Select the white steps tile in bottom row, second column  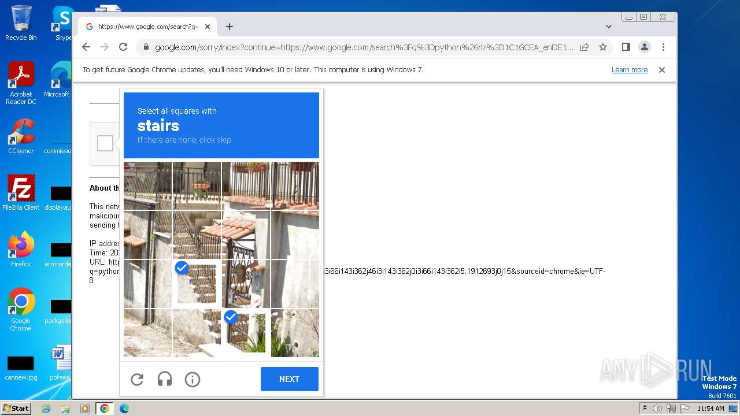point(197,333)
